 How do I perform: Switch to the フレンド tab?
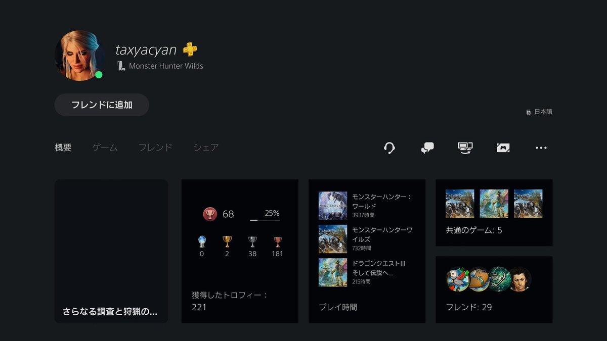pyautogui.click(x=155, y=148)
